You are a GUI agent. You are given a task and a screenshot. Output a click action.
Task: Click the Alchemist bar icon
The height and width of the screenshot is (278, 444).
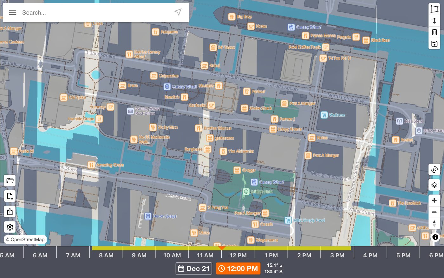coord(223,151)
